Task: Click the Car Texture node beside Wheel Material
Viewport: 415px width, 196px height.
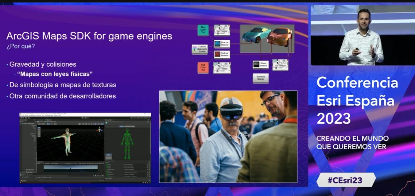Action: click(x=280, y=64)
